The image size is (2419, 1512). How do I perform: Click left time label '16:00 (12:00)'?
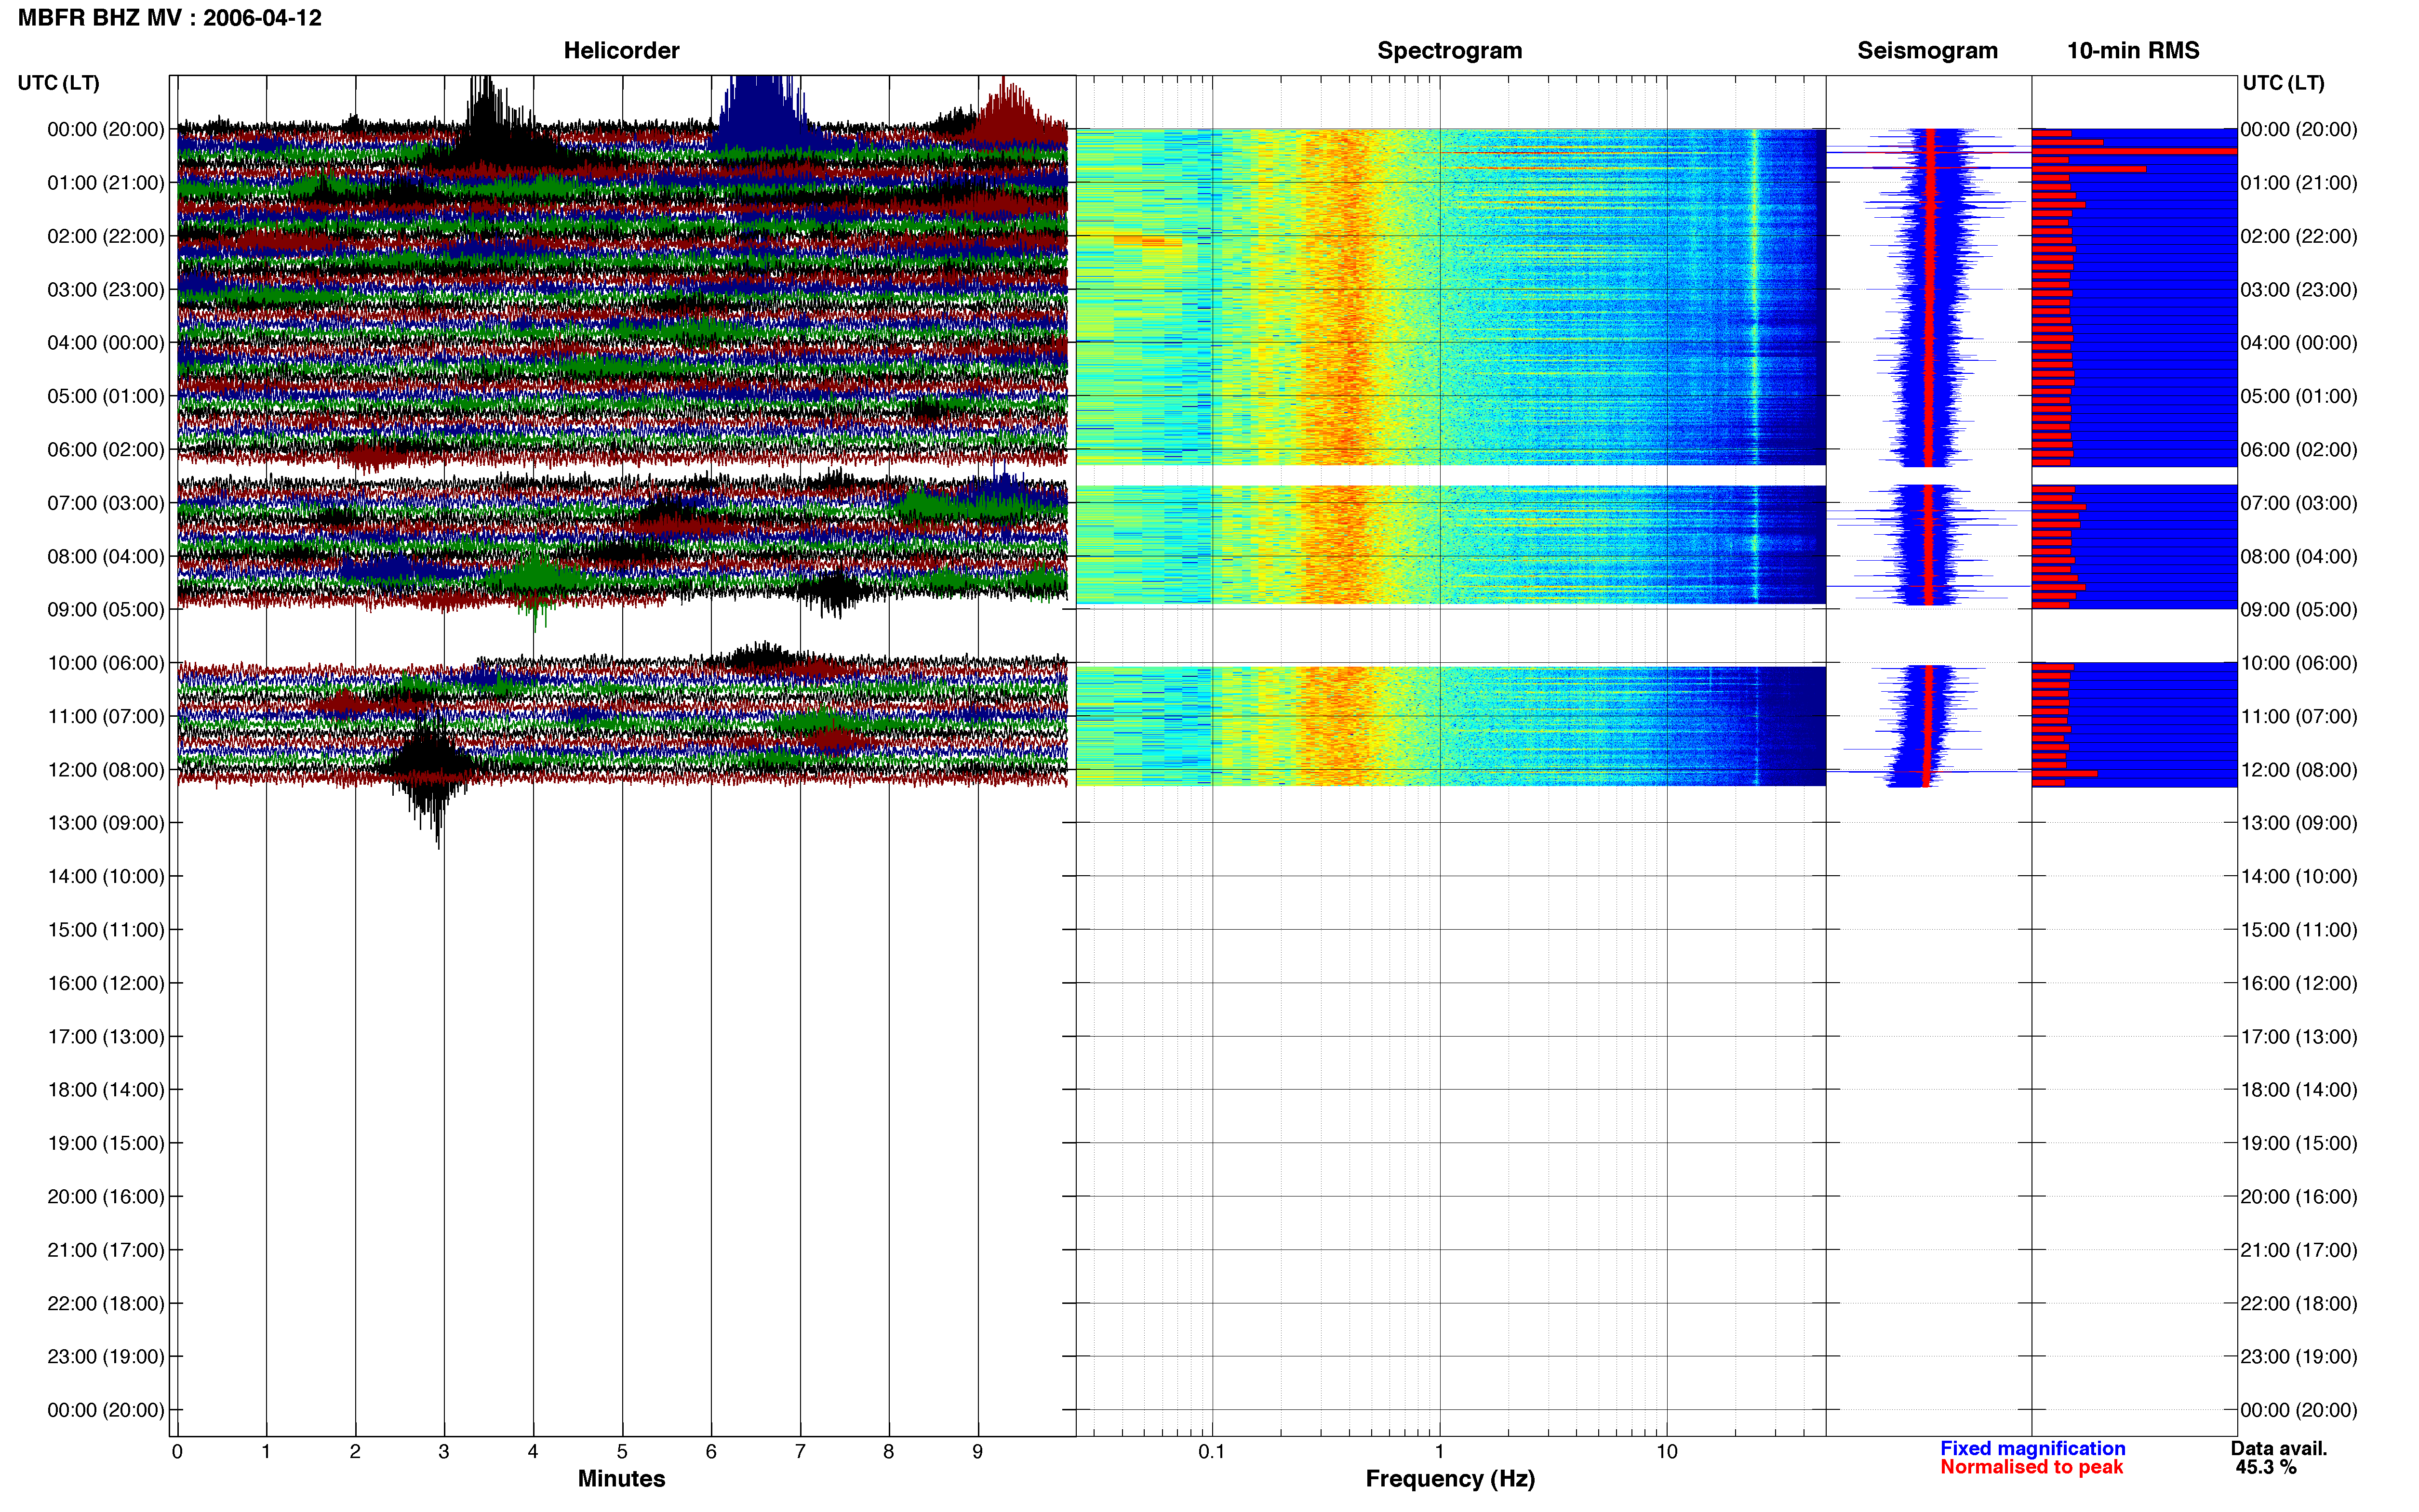tap(105, 983)
